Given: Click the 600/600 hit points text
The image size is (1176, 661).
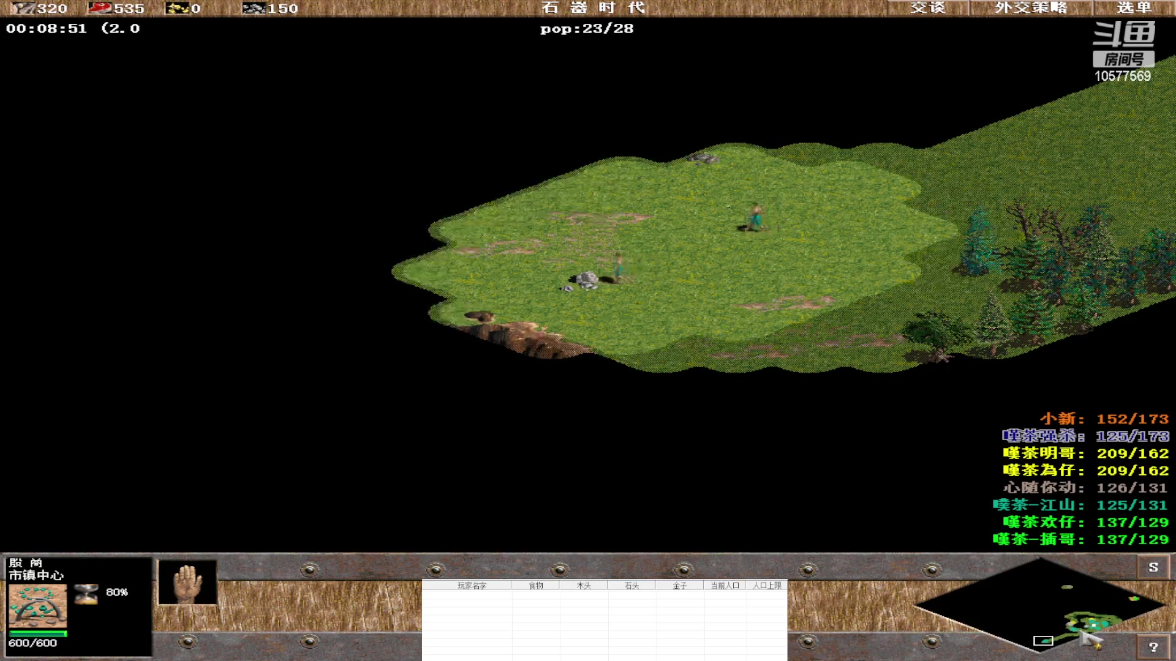Looking at the screenshot, I should (x=32, y=643).
